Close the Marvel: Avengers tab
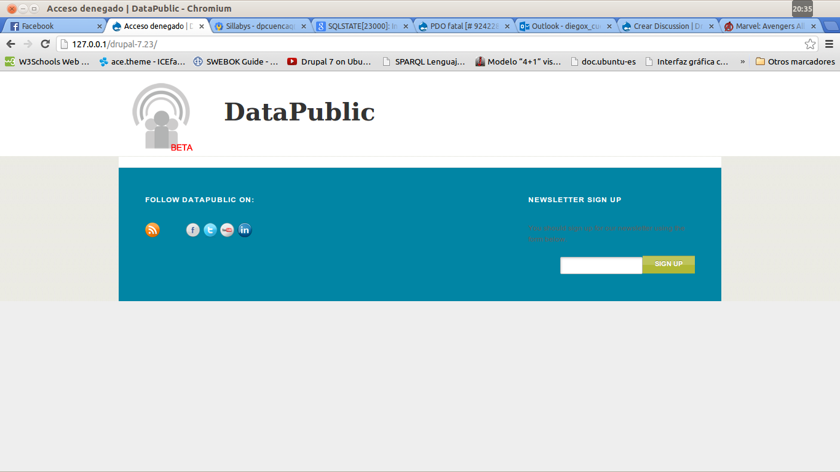The height and width of the screenshot is (472, 840). point(814,26)
